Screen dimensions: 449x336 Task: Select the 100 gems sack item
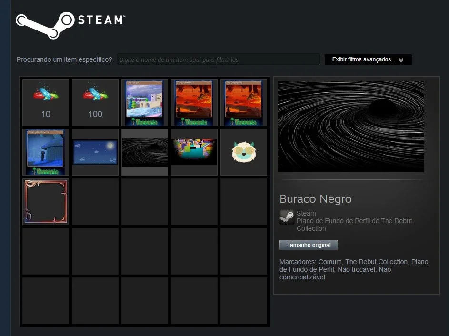tap(95, 103)
